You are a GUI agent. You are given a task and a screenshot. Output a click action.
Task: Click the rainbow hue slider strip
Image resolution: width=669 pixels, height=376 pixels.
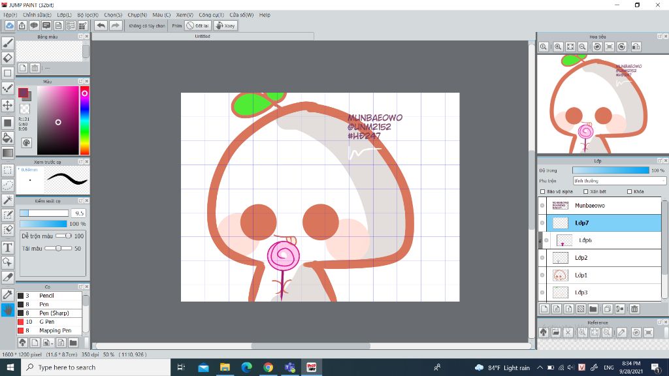(84, 121)
